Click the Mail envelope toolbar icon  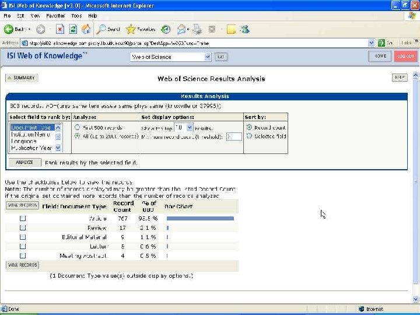click(181, 29)
